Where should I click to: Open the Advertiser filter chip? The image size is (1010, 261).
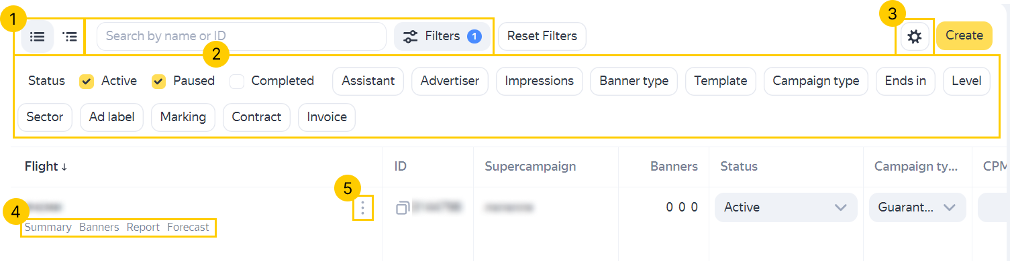pyautogui.click(x=450, y=81)
